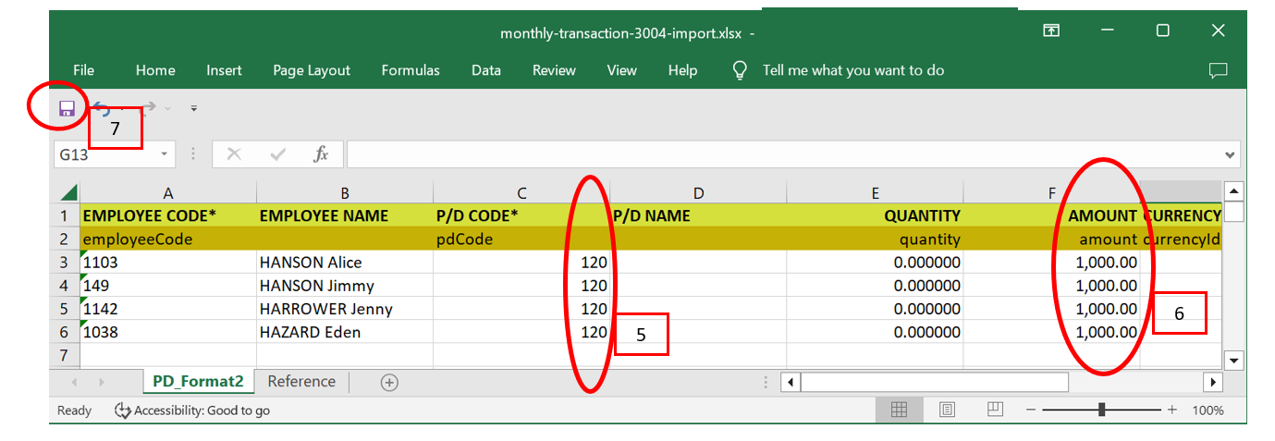Click the new sheet plus icon
This screenshot has width=1275, height=441.
pyautogui.click(x=389, y=383)
